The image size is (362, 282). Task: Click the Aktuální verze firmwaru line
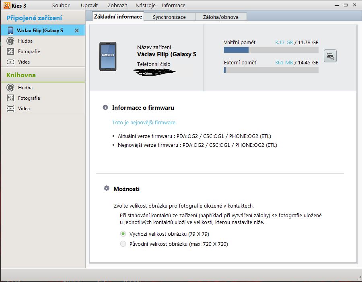(x=194, y=136)
